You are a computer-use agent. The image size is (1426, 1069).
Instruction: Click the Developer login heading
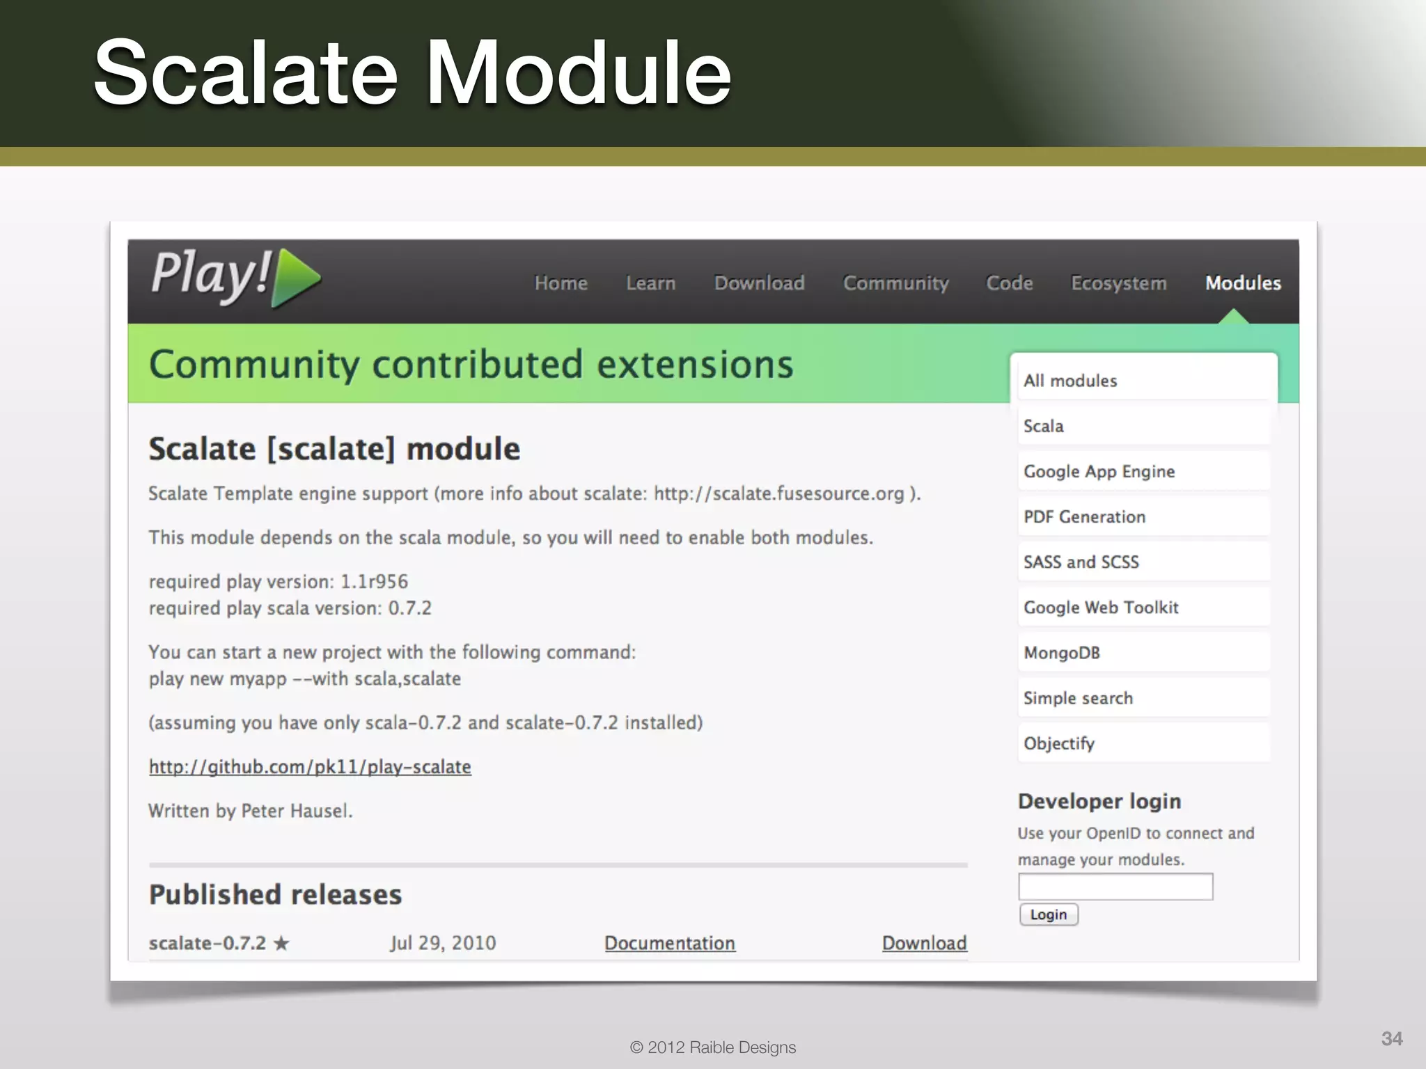point(1099,801)
